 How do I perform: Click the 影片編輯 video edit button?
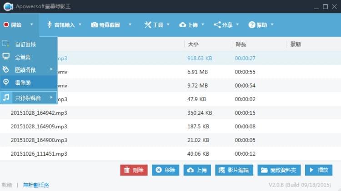click(234, 170)
